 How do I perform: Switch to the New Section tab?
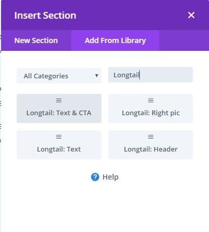point(36,40)
